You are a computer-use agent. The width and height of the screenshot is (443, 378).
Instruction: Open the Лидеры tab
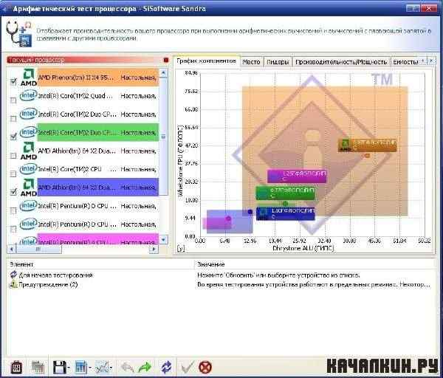point(278,61)
